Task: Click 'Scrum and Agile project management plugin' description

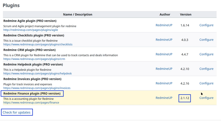Action: pyautogui.click(x=40, y=26)
